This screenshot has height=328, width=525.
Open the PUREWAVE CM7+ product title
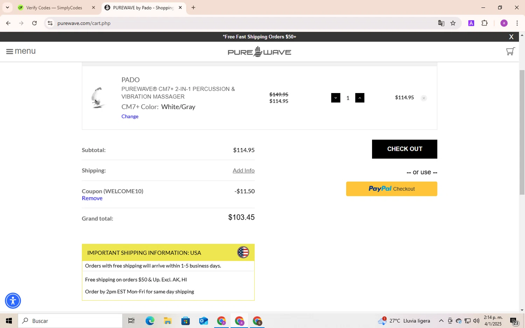[x=178, y=93]
